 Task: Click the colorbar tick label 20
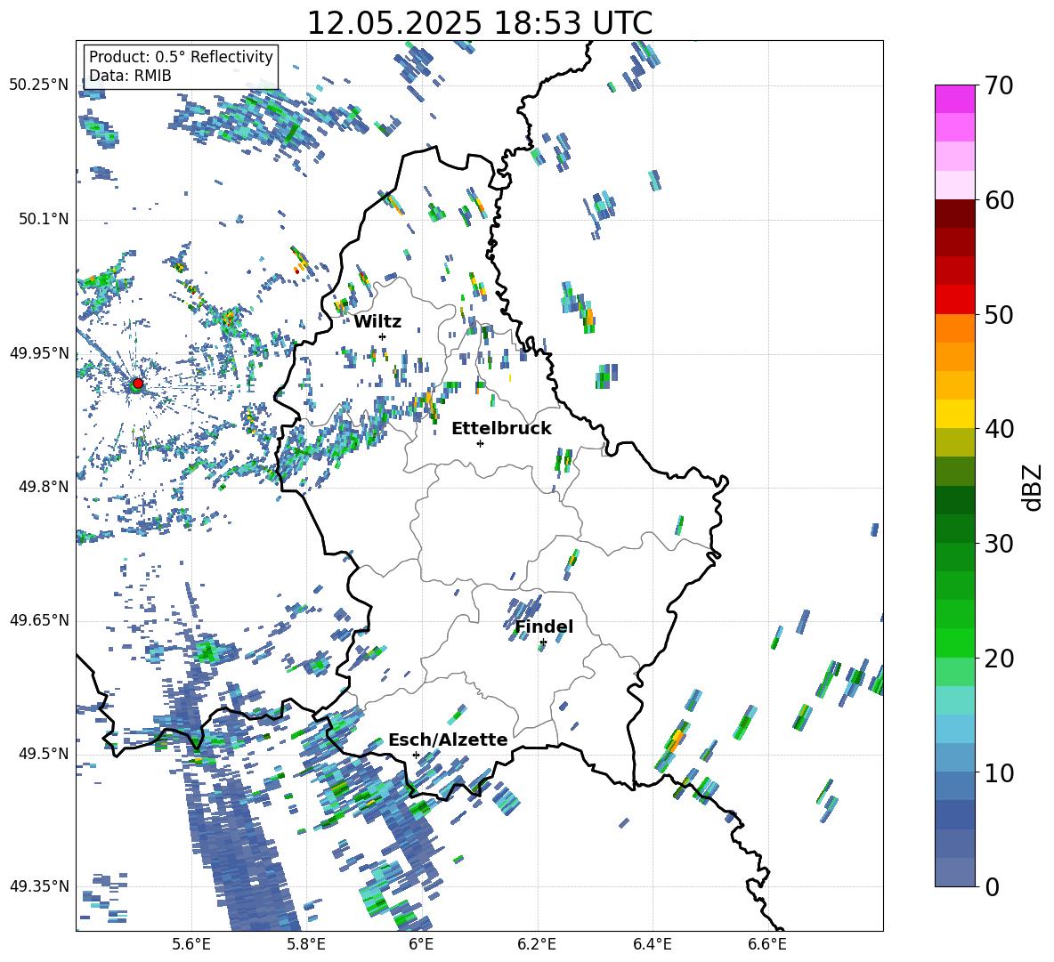point(999,658)
